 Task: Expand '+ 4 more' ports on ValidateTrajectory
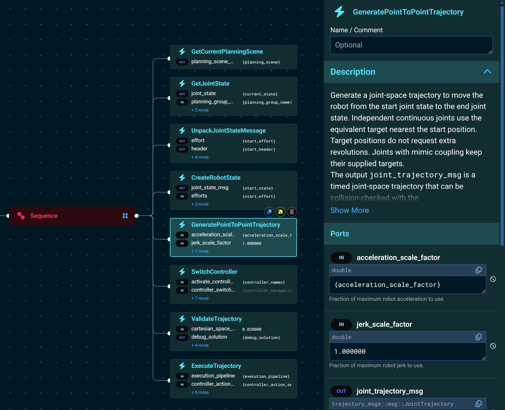point(200,346)
